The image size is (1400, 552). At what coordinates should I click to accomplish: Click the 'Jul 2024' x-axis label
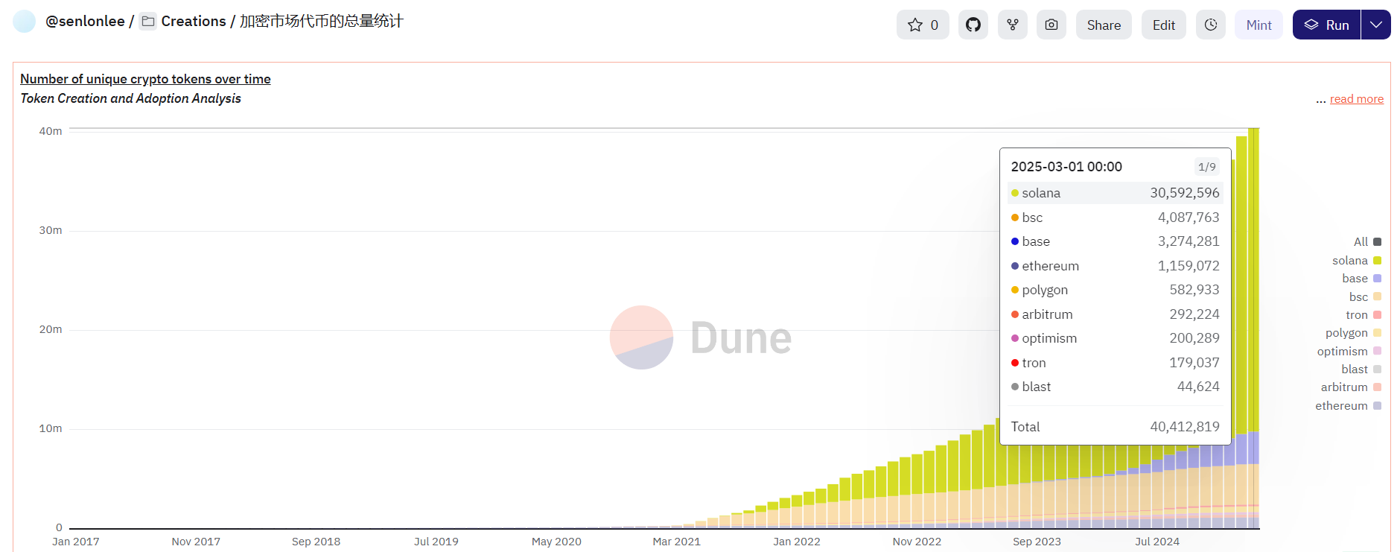pos(1157,542)
